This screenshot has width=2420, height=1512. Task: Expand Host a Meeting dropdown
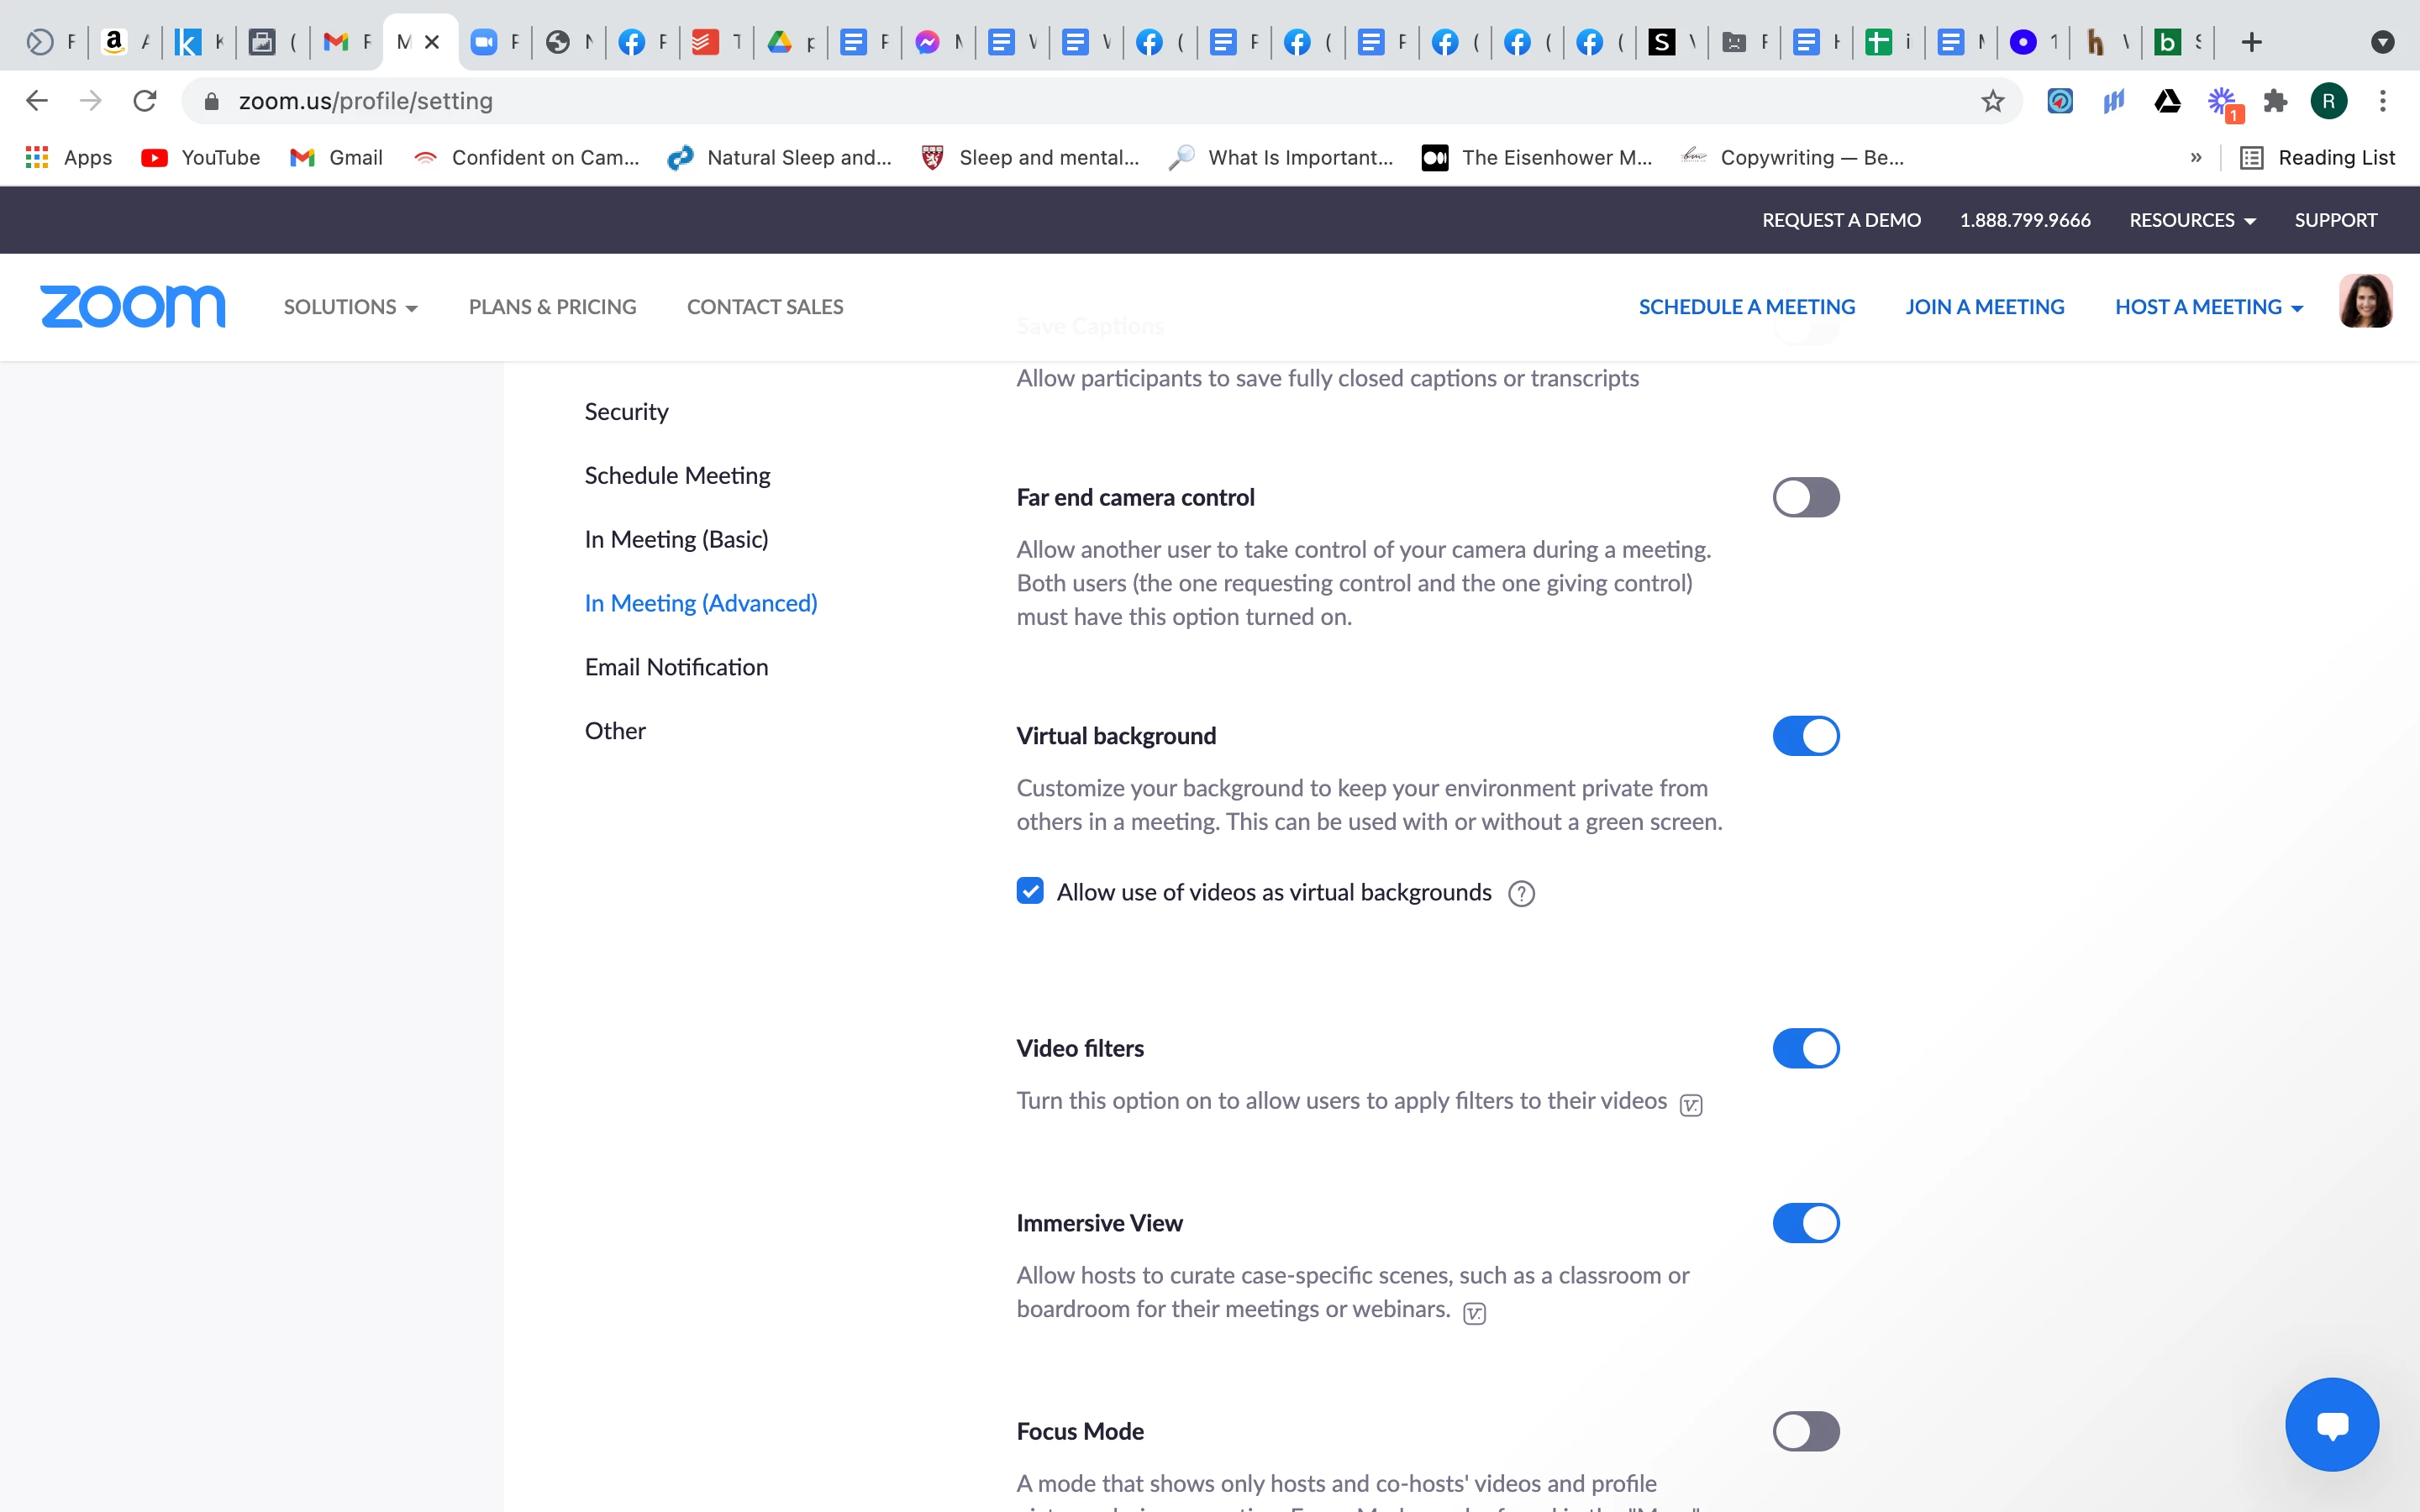click(x=2208, y=307)
